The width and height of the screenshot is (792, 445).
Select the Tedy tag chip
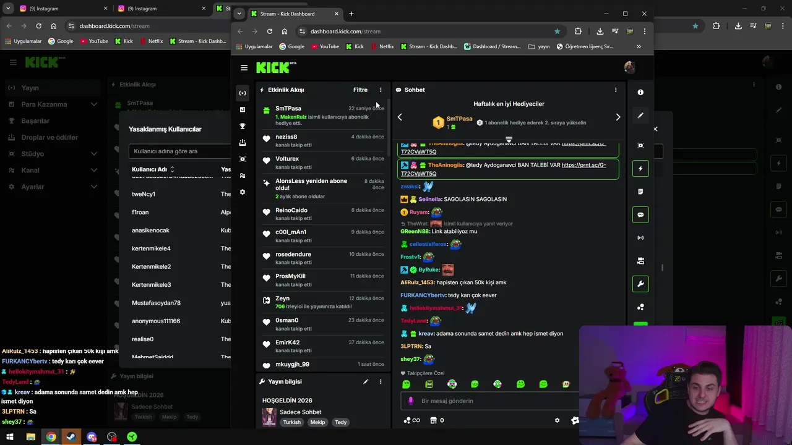pos(341,422)
